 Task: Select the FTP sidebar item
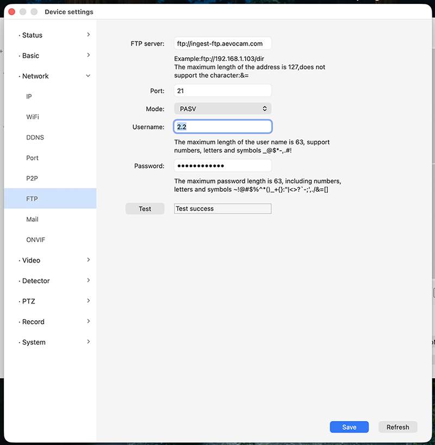[32, 199]
